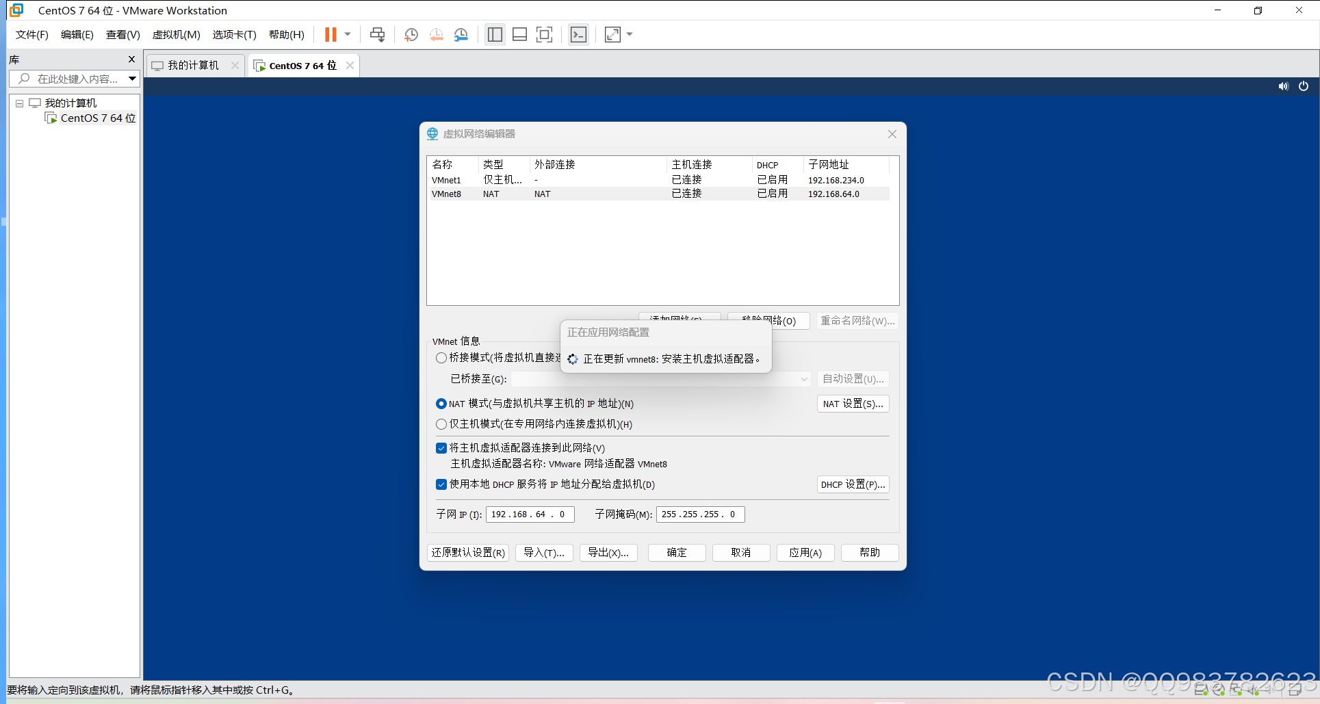Click the 自动设置(U)... button

coord(853,379)
